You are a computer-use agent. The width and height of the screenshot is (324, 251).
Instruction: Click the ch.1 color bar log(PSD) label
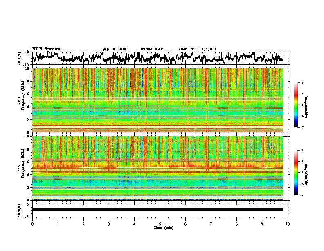pyautogui.click(x=306, y=107)
